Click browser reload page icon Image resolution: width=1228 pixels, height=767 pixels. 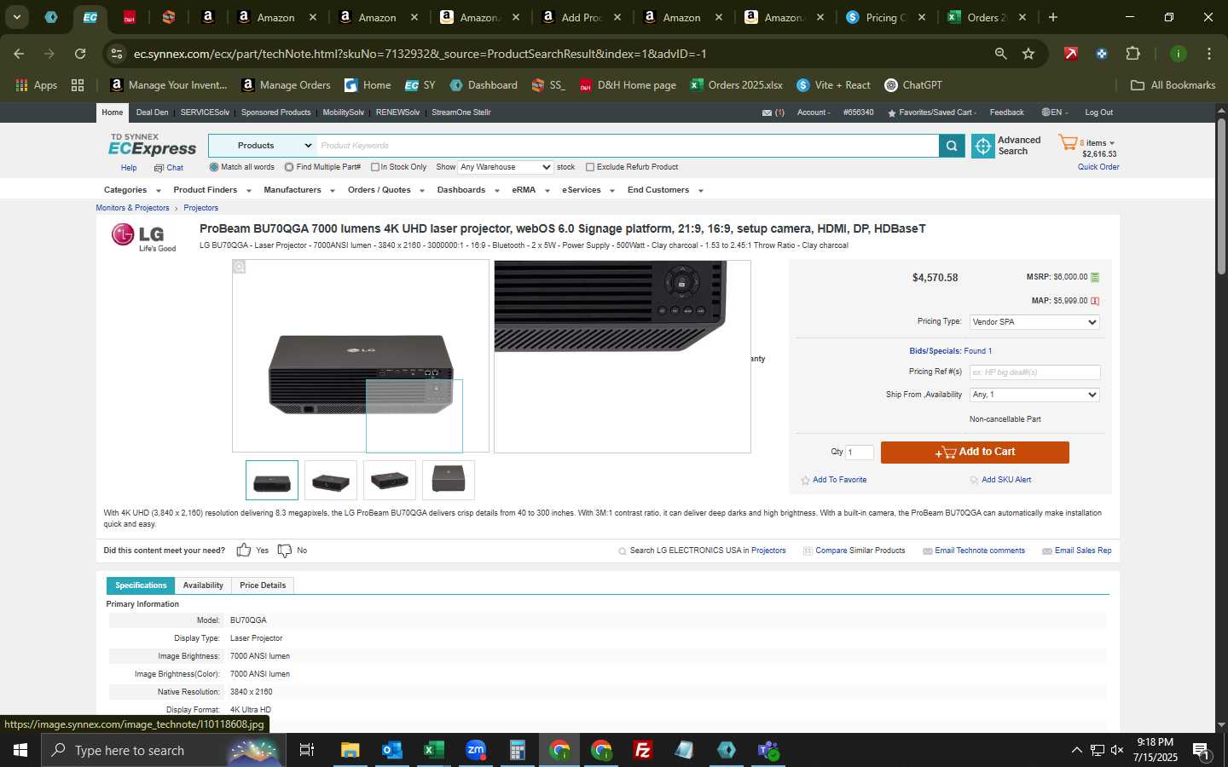80,54
